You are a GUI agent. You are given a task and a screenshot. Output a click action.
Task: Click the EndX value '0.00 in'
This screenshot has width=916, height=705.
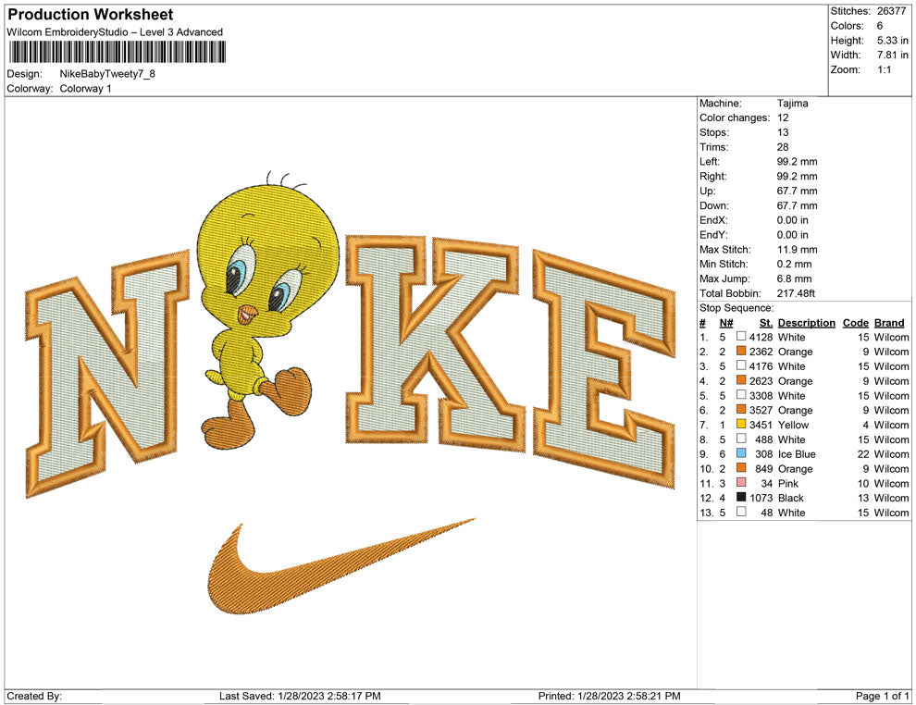coord(793,219)
